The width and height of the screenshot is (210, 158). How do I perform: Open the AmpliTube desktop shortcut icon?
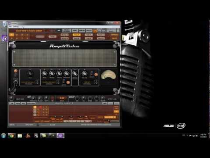[x=4, y=39]
